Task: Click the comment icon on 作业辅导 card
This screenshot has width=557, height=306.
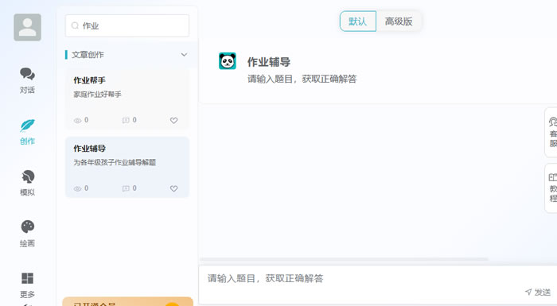Action: 126,188
